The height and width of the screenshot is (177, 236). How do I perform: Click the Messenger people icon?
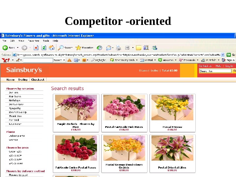(154, 48)
